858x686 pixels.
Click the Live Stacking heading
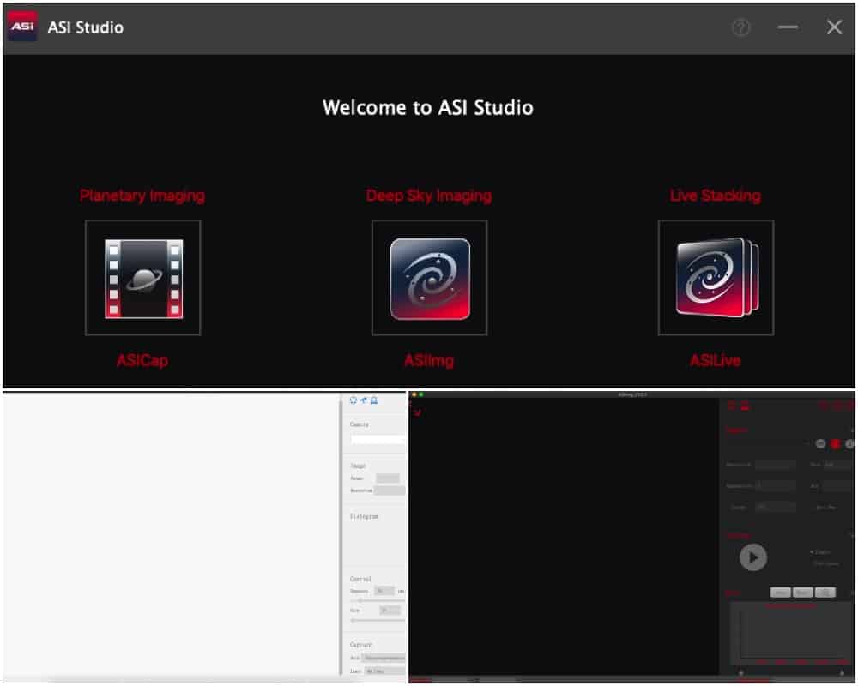click(x=716, y=196)
